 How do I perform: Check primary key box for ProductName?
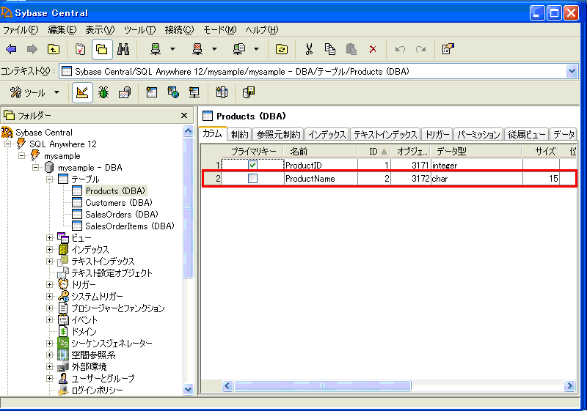click(x=252, y=179)
